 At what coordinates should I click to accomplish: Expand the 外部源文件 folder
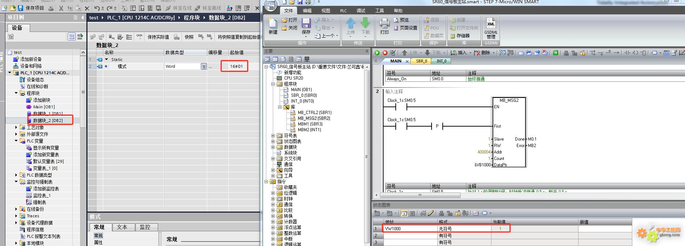tap(16, 134)
